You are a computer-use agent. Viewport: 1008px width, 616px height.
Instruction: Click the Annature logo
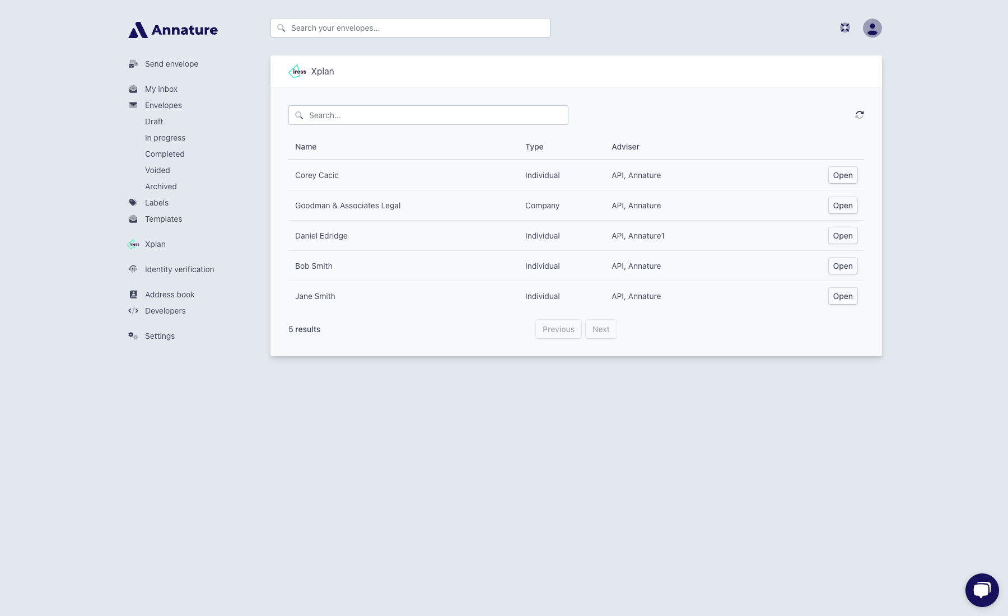173,30
